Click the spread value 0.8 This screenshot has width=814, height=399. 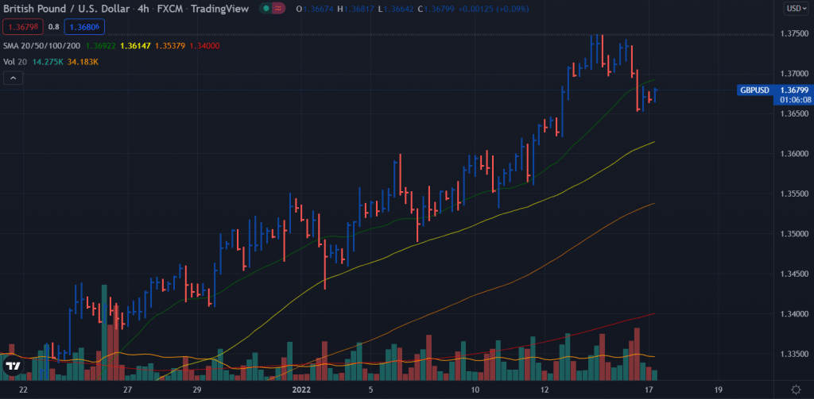tap(53, 26)
